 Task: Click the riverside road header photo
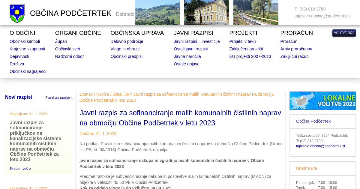point(256,12)
